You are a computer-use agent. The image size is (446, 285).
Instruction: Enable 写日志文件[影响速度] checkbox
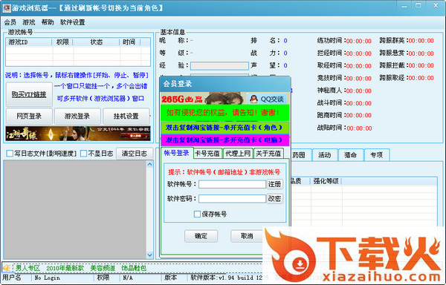coord(10,154)
